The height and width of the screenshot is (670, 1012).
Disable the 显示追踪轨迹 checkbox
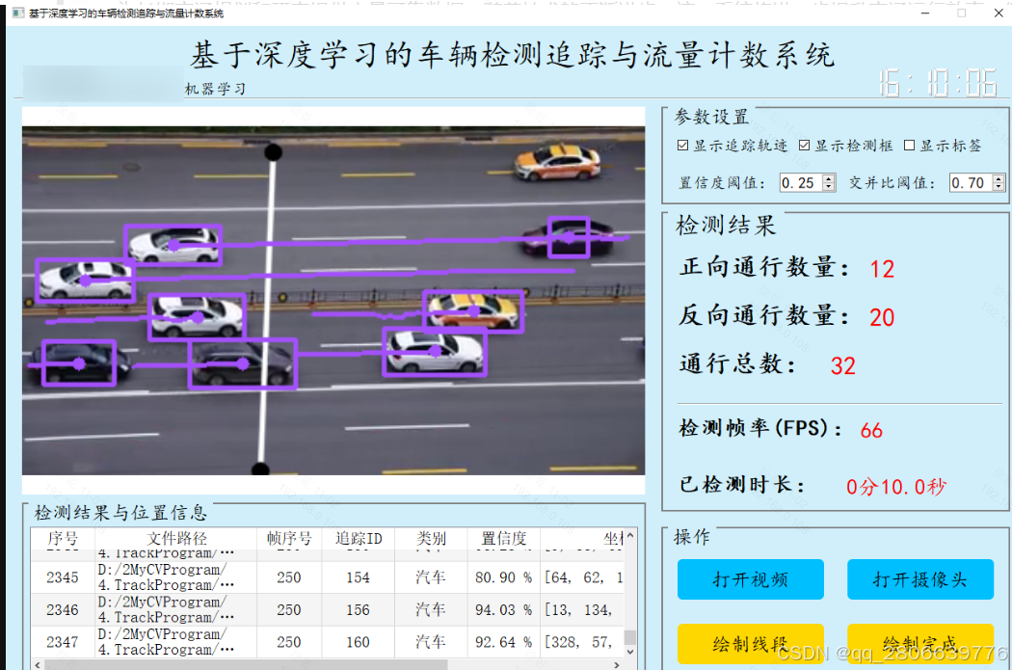[x=682, y=145]
